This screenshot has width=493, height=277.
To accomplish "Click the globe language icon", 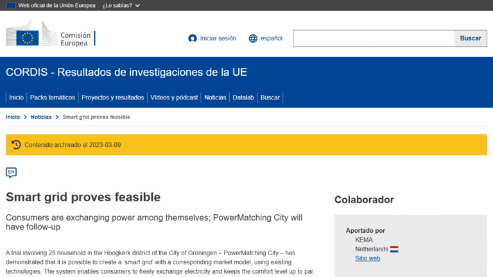I will pyautogui.click(x=253, y=38).
